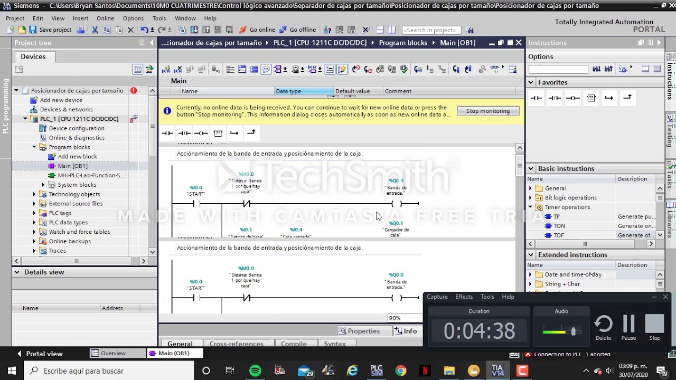The image size is (676, 380).
Task: Expand the Watch and force tables folder
Action: point(34,232)
